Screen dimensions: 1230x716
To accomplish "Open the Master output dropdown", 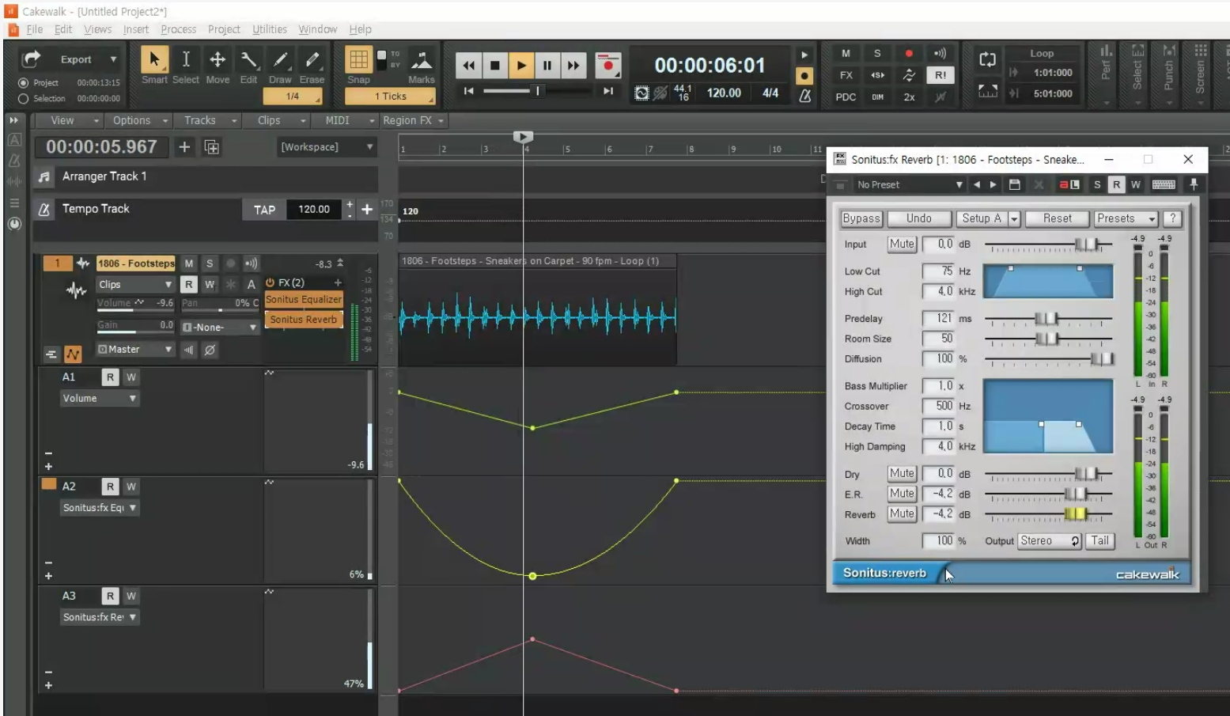I will (135, 350).
